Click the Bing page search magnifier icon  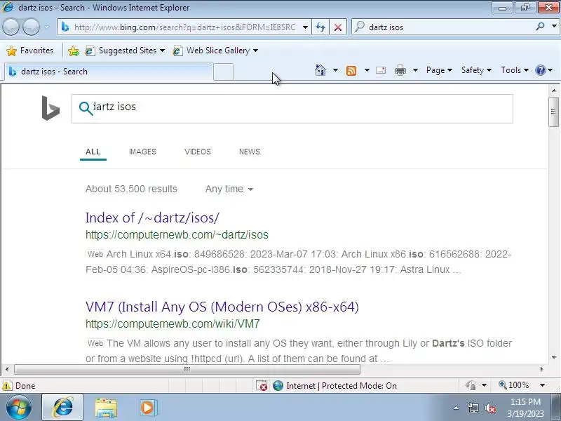click(86, 108)
